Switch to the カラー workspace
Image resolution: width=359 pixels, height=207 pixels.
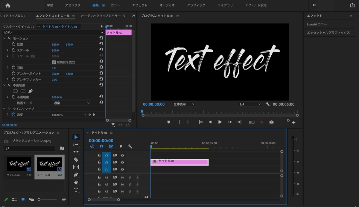pyautogui.click(x=115, y=5)
